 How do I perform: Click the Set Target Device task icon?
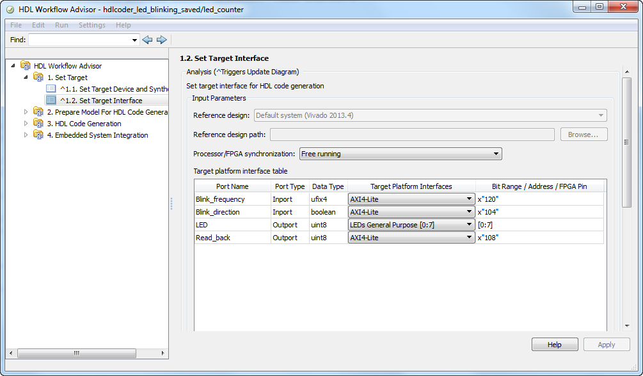click(x=51, y=89)
